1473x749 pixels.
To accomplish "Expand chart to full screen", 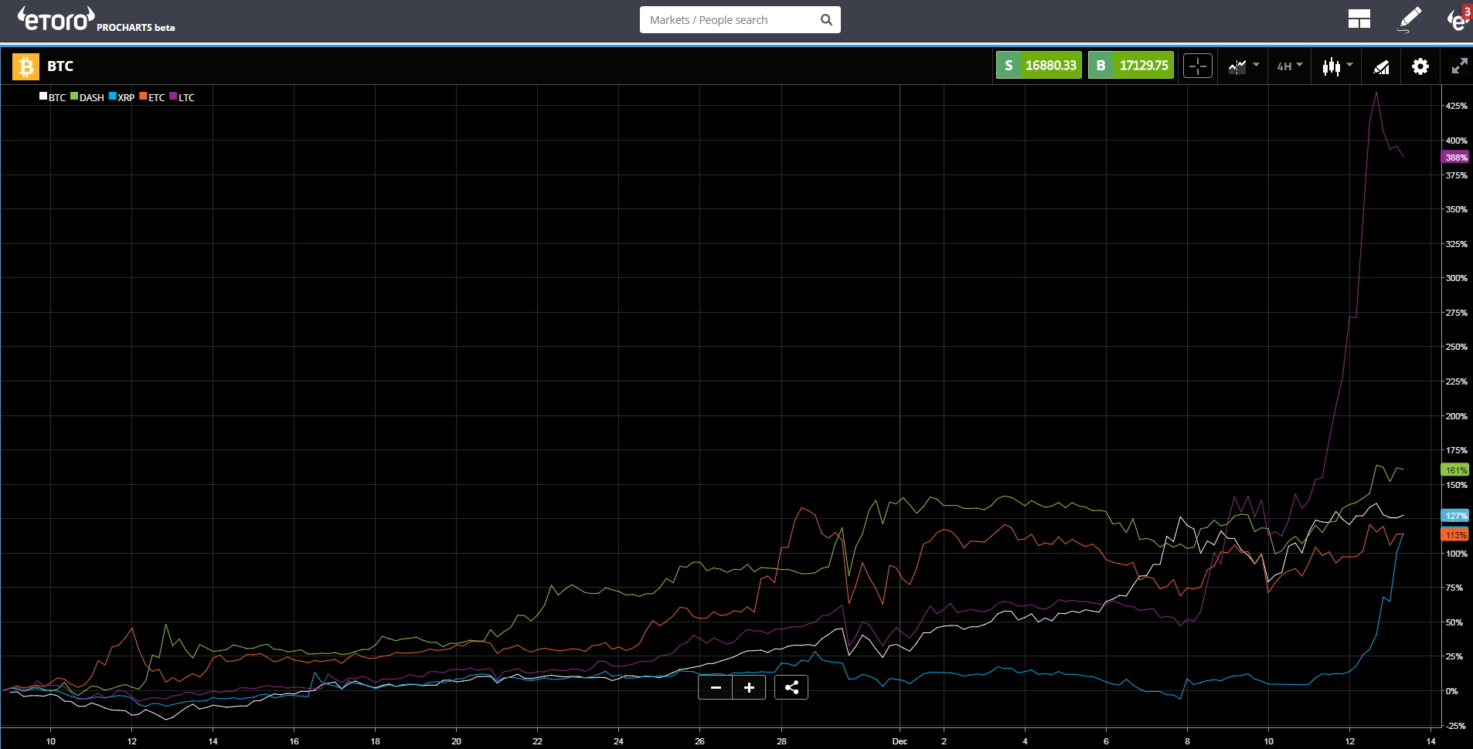I will coord(1459,66).
